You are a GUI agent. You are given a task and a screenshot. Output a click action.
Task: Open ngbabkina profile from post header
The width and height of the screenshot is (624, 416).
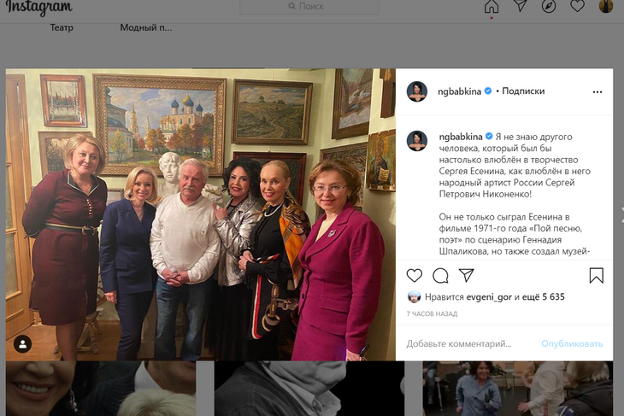click(x=461, y=91)
